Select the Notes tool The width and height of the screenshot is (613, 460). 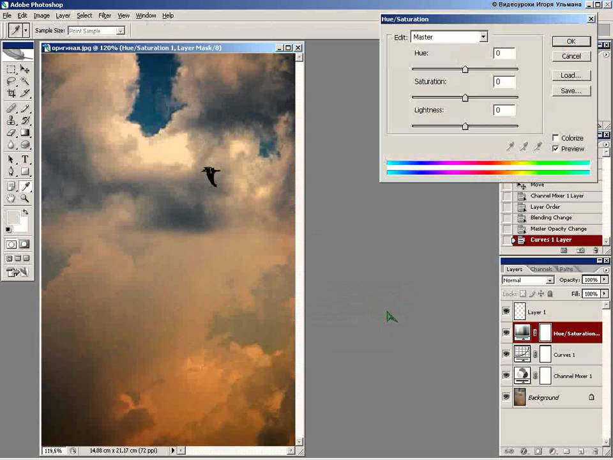pyautogui.click(x=11, y=186)
